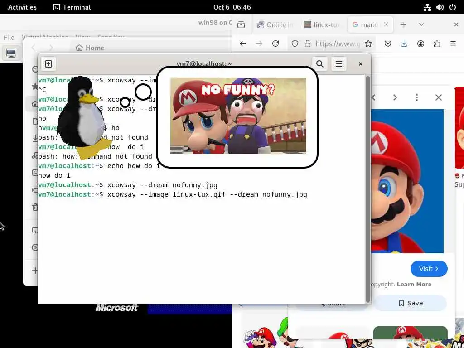
Task: Click the Terminal search magnifier icon
Action: point(319,64)
